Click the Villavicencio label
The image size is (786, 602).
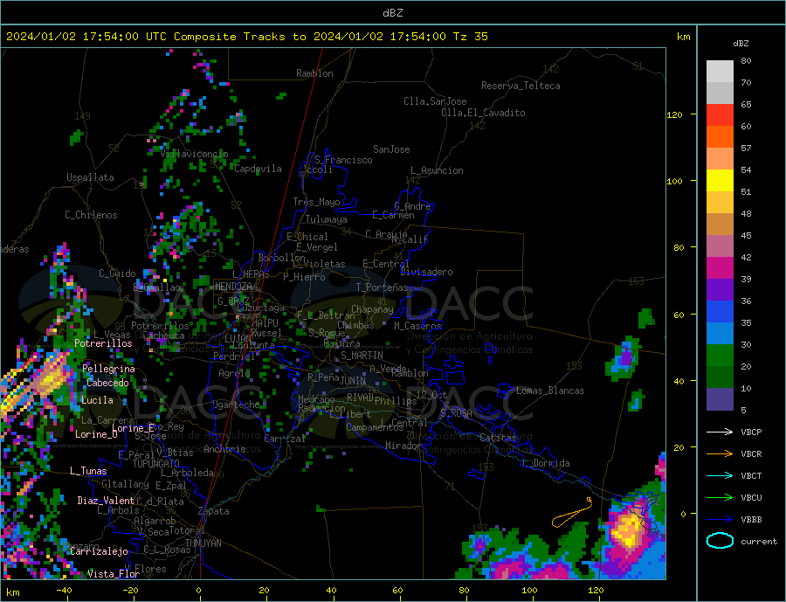[x=194, y=154]
